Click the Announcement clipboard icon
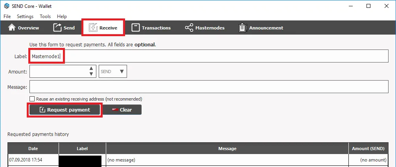The image size is (396, 167). pos(243,28)
